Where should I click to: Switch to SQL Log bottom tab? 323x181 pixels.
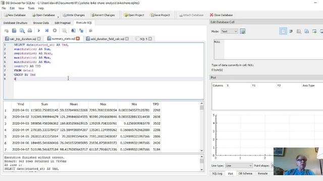[x=217, y=173]
